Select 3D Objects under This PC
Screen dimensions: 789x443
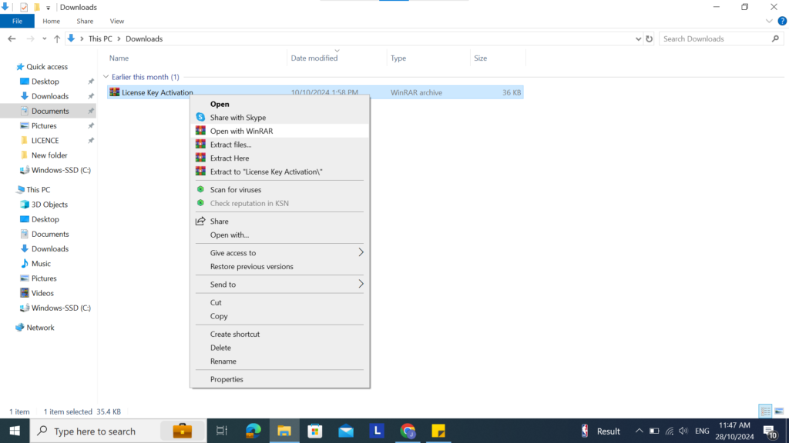[x=49, y=205]
